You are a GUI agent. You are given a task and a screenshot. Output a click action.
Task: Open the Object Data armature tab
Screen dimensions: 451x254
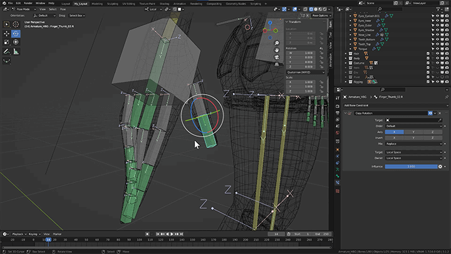338,169
